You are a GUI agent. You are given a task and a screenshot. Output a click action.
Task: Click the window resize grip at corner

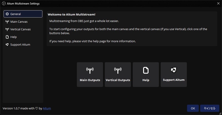click(220, 113)
